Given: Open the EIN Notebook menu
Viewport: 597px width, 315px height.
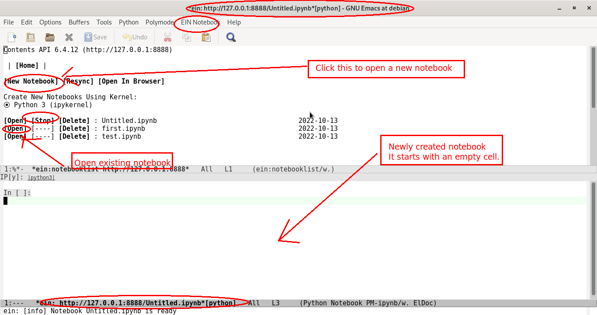Looking at the screenshot, I should tap(201, 22).
